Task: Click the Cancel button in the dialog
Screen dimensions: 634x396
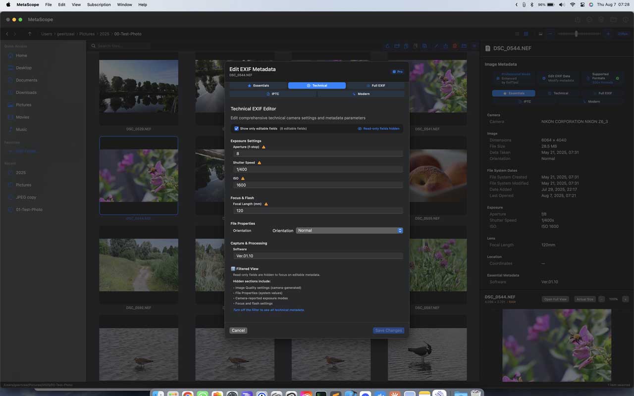Action: point(238,330)
